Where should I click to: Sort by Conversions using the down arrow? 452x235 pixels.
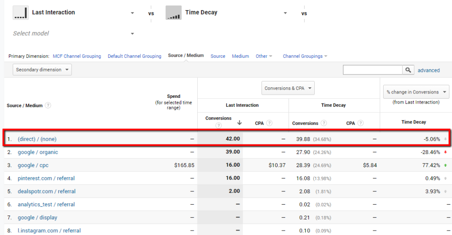click(x=240, y=123)
